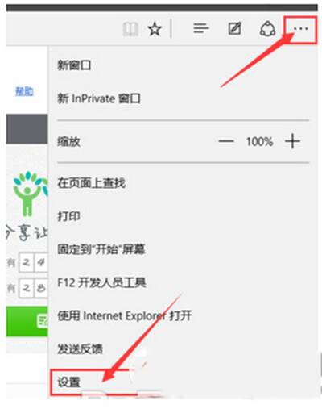
Task: Open the Hub lines icon
Action: tap(201, 28)
